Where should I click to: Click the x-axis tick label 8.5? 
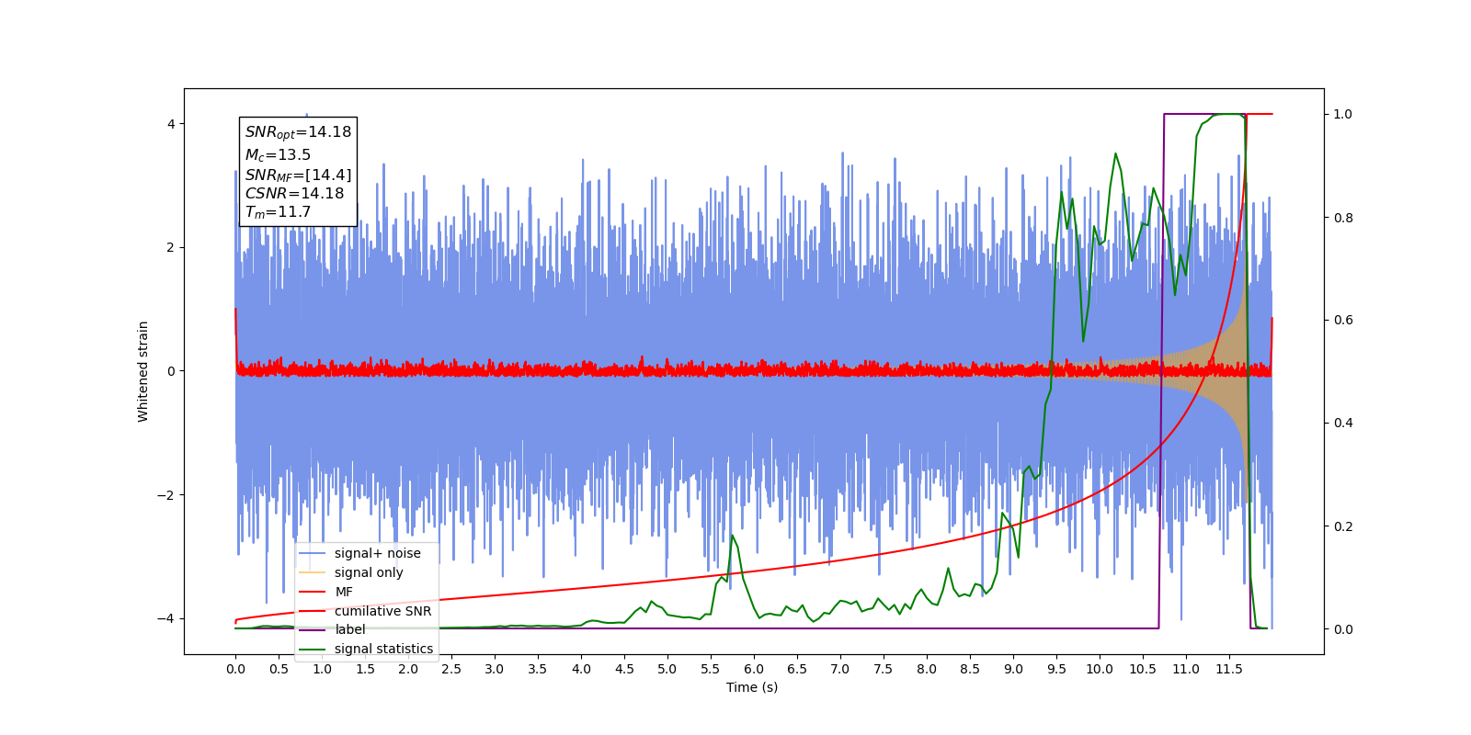pos(970,669)
